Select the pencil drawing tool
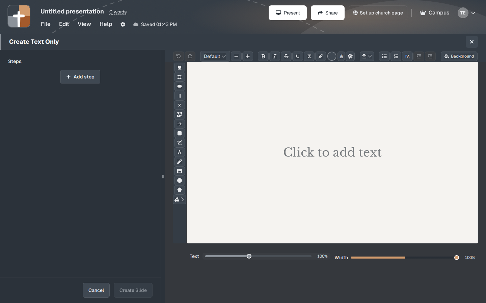Screen dimensions: 486x303 180,162
